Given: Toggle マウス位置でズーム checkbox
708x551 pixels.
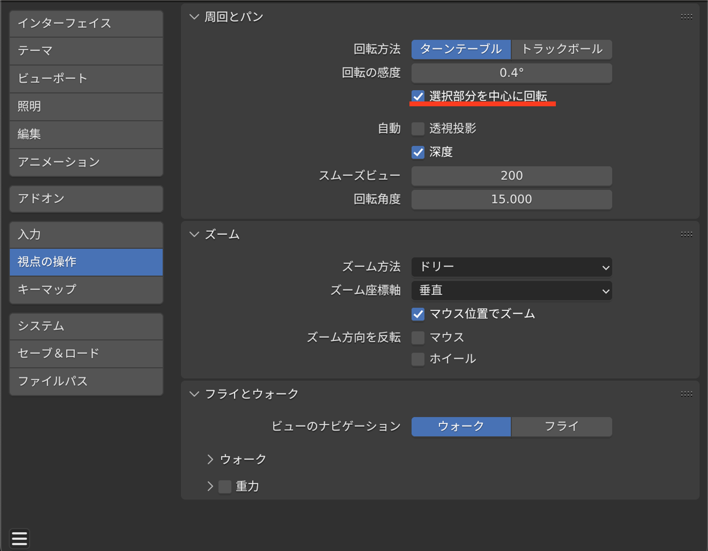Looking at the screenshot, I should tap(418, 314).
